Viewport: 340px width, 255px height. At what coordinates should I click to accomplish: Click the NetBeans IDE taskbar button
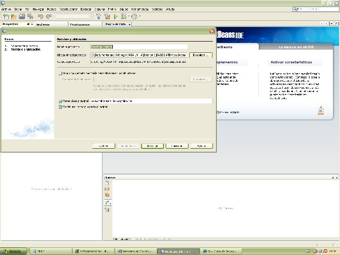click(178, 251)
